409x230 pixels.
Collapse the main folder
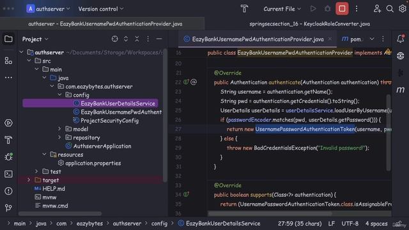37,70
